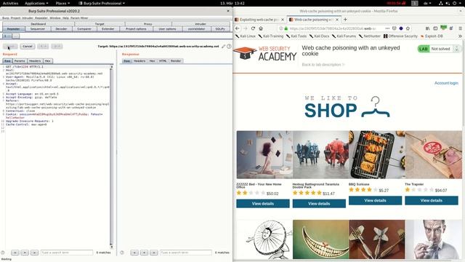Click the green padlock icon
The image size is (465, 262).
click(286, 28)
